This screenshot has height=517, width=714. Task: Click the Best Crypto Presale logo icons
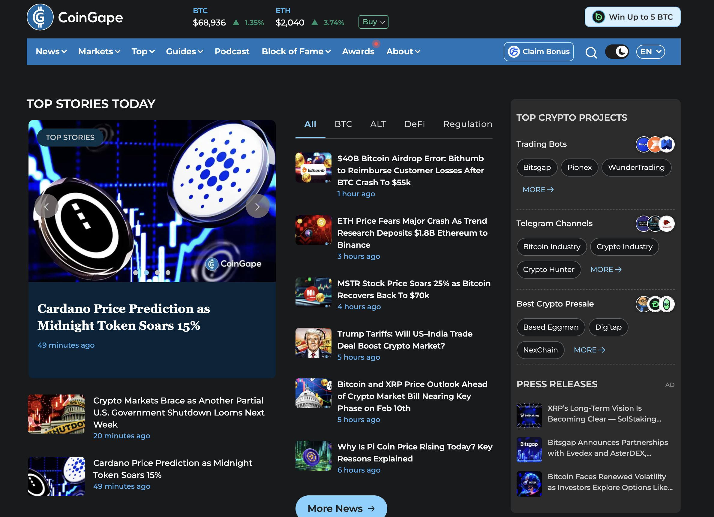(x=655, y=304)
